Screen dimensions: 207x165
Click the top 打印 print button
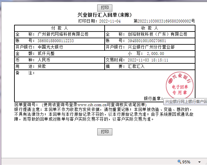105,8
